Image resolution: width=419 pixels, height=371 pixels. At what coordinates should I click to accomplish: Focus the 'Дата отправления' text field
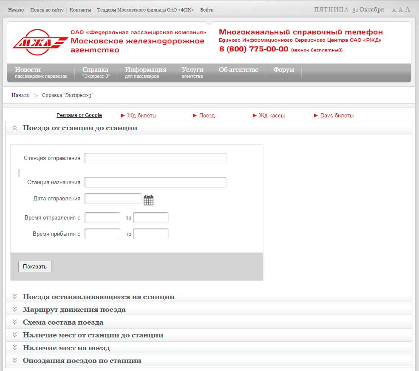[113, 199]
